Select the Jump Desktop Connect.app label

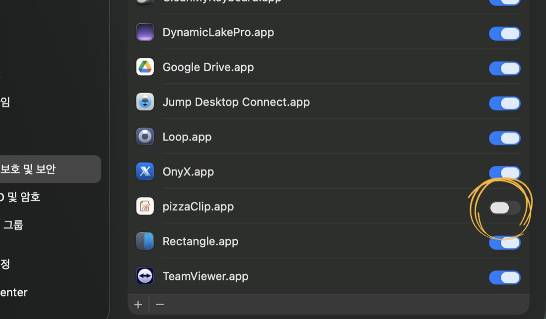(x=236, y=102)
